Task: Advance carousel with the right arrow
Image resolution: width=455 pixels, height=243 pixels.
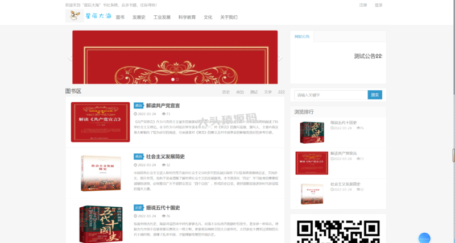Action: tap(280, 57)
